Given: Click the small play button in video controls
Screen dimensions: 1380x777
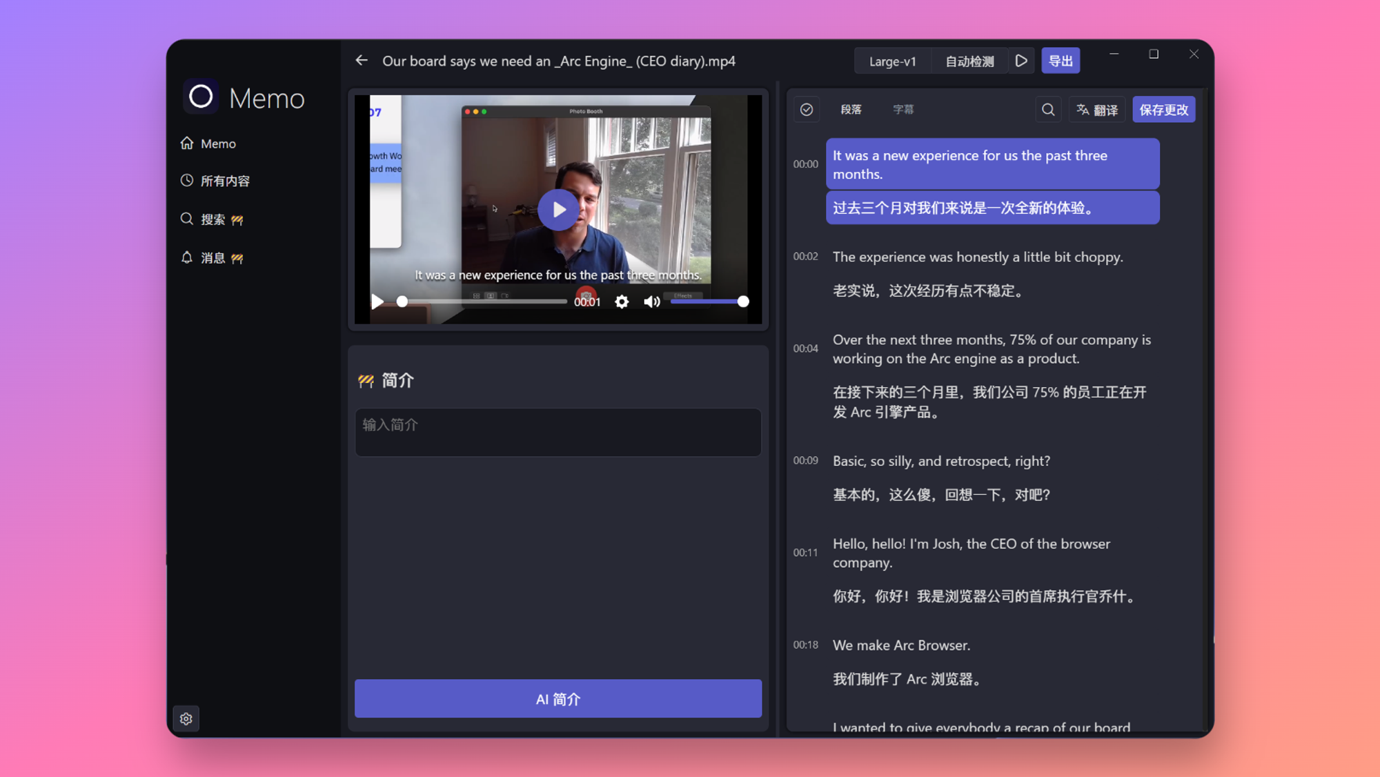Looking at the screenshot, I should 377,302.
